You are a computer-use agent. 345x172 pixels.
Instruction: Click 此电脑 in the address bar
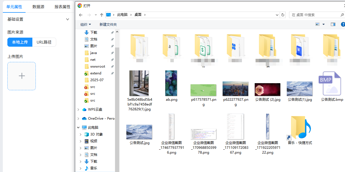tap(122, 15)
